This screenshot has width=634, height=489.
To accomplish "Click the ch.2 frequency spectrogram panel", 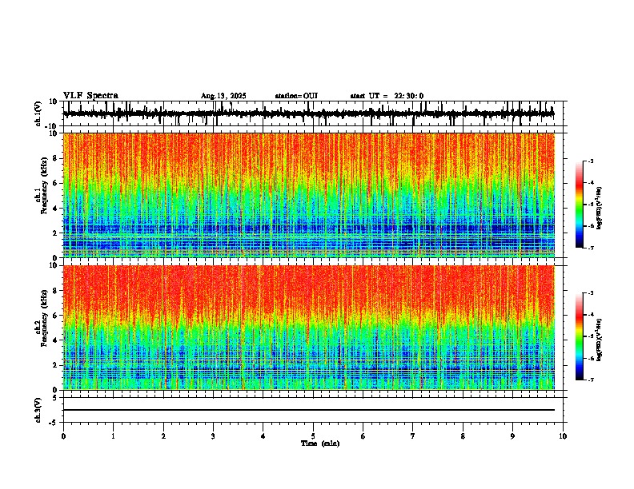I will point(308,328).
